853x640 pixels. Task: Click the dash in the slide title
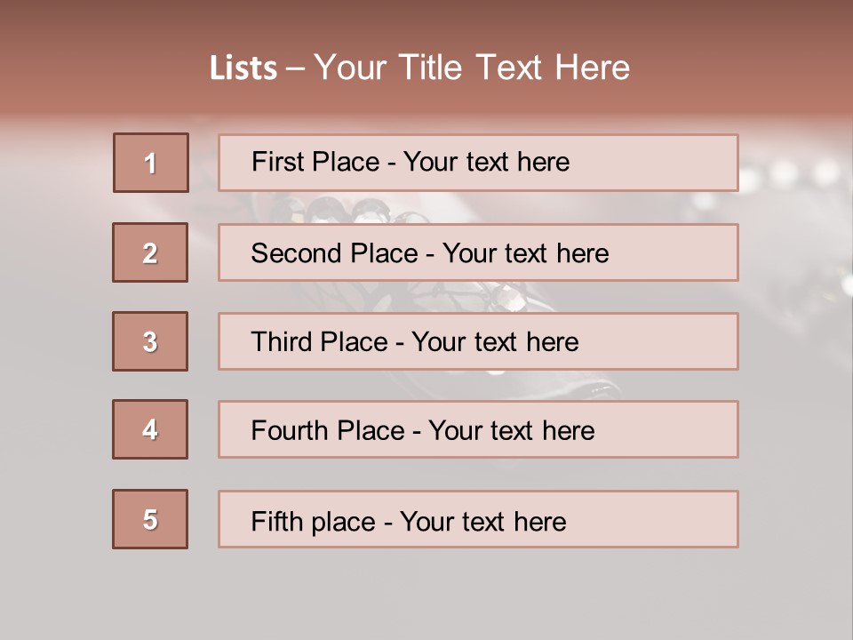[x=296, y=68]
